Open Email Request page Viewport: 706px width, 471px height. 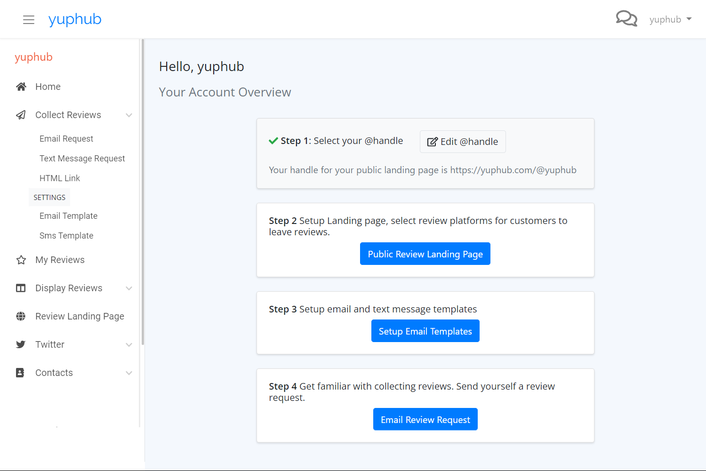(x=66, y=139)
